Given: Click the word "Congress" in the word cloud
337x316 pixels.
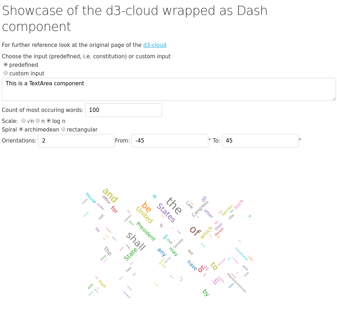Looking at the screenshot, I should point(200,208).
